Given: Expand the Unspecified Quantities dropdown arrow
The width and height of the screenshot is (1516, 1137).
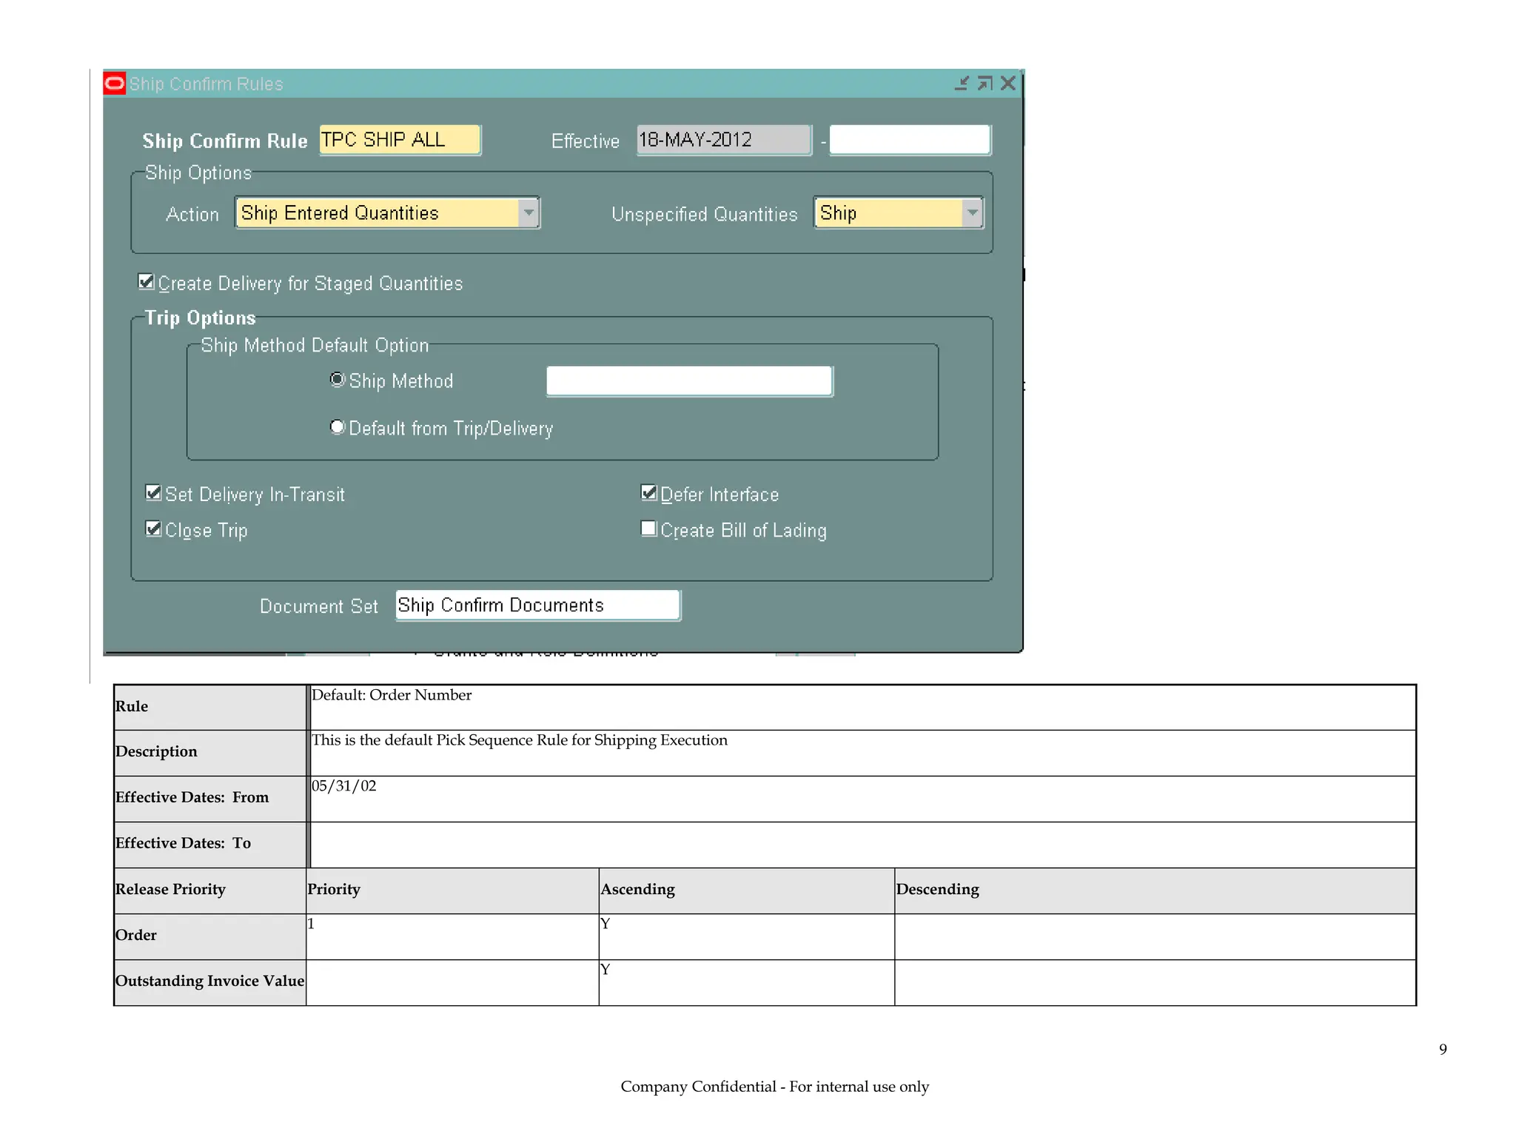Looking at the screenshot, I should (972, 213).
